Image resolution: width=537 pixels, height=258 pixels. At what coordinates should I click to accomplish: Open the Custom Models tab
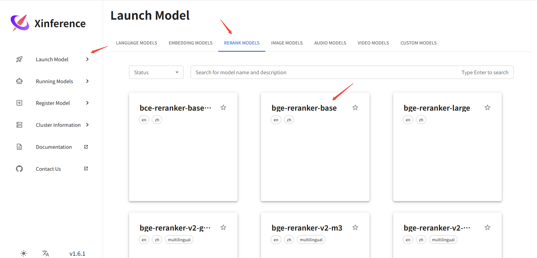[x=419, y=43]
